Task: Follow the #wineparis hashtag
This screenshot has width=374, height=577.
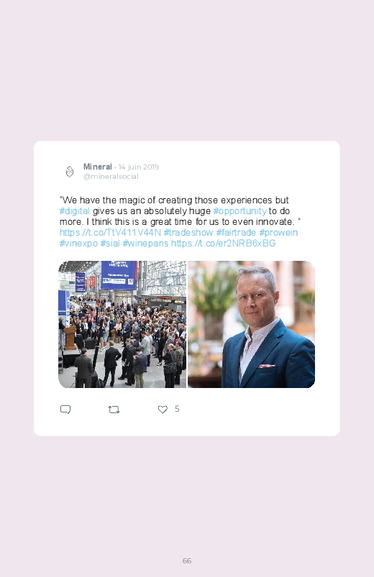Action: click(145, 244)
